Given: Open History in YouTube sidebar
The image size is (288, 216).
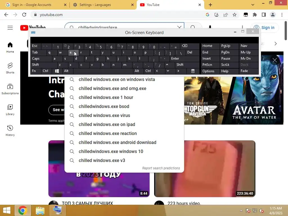Looking at the screenshot, I should (10, 130).
